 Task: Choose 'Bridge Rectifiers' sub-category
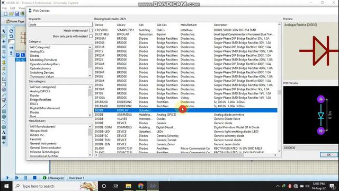pyautogui.click(x=41, y=100)
